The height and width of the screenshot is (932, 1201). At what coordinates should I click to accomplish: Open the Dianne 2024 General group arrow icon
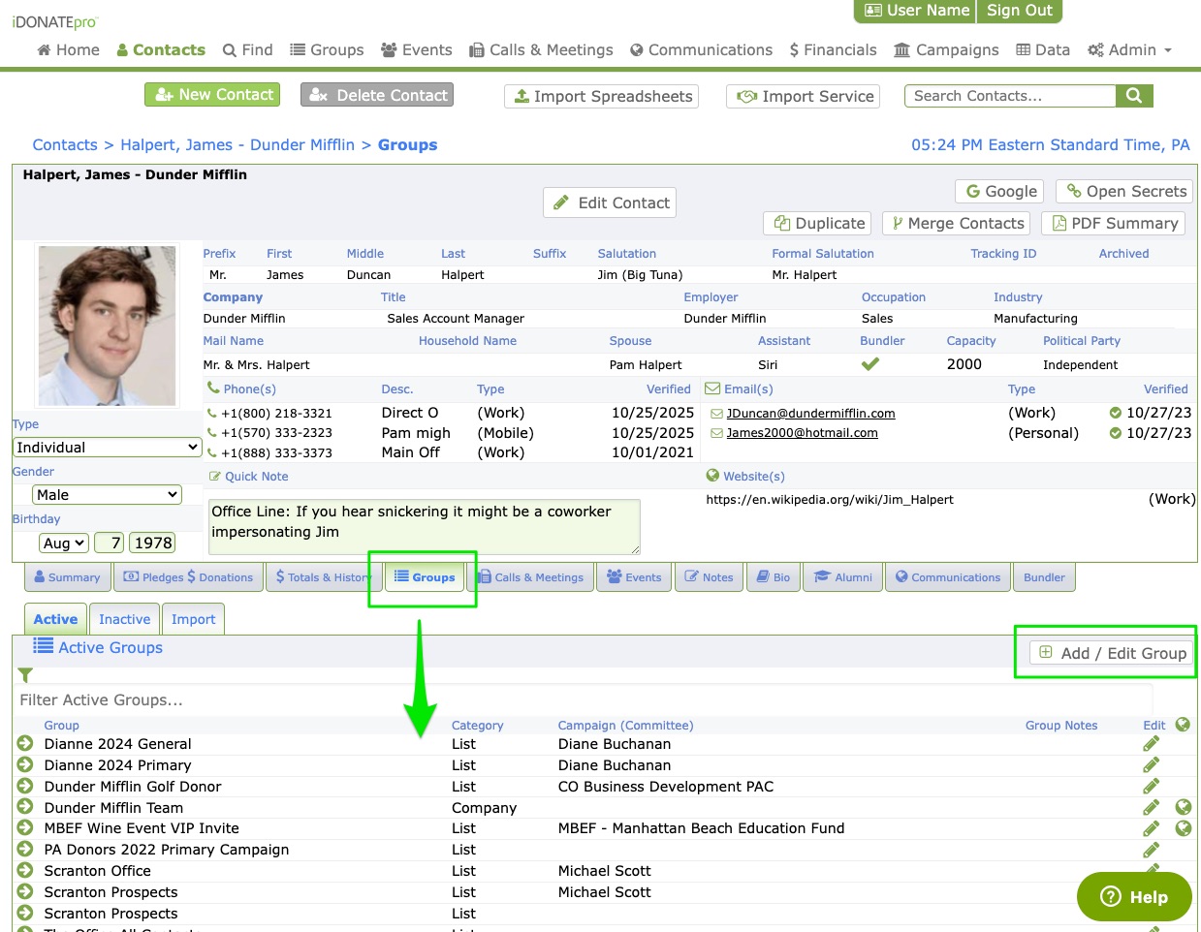click(x=25, y=744)
